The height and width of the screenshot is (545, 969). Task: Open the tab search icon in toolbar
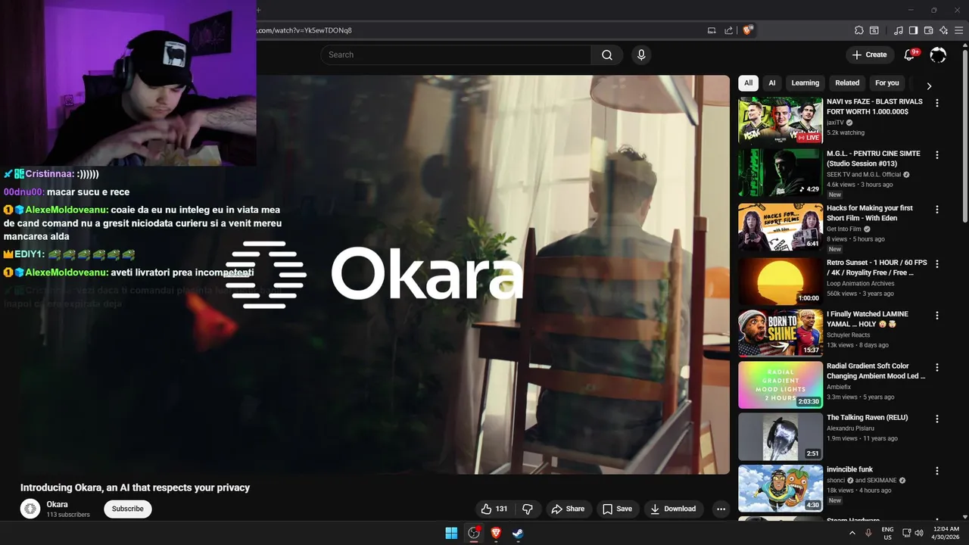pos(874,30)
